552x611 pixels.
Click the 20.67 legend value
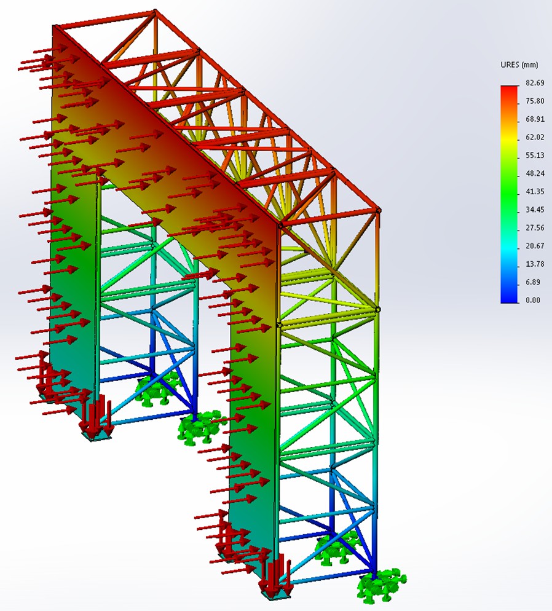point(534,246)
